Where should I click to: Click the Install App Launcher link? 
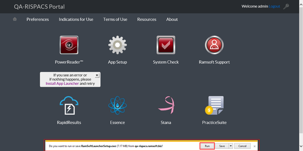tap(62, 84)
